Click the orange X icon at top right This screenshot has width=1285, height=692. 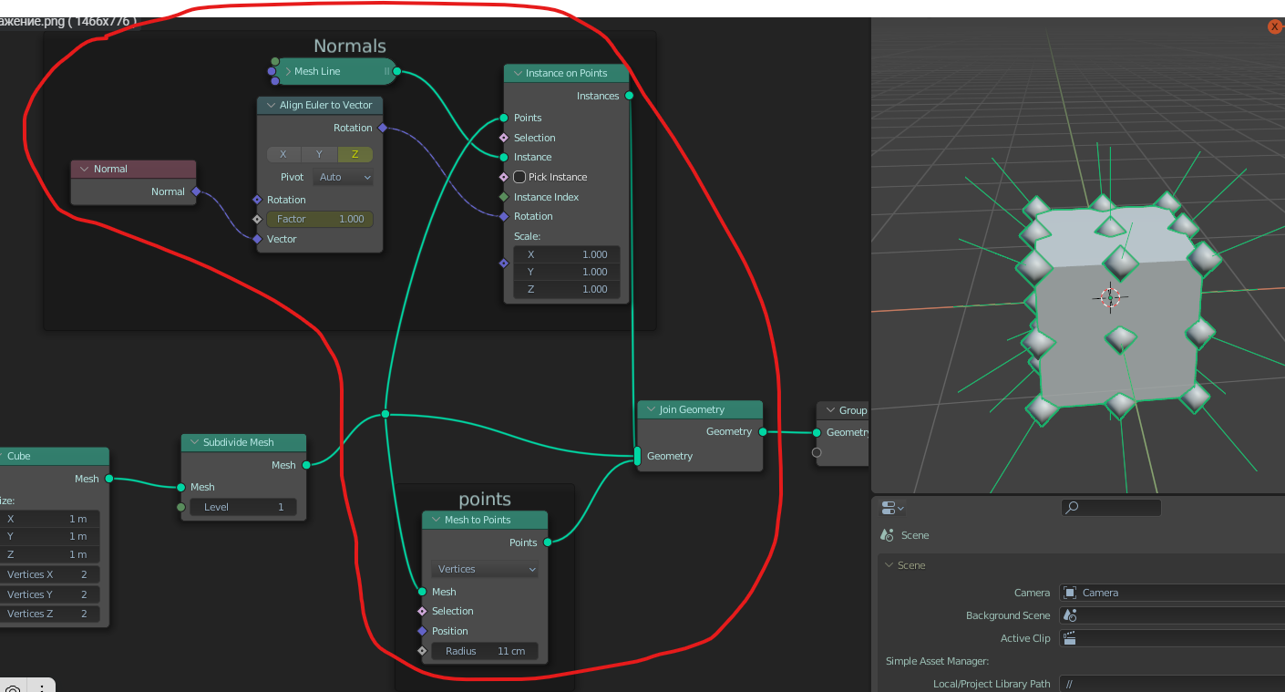[1275, 27]
